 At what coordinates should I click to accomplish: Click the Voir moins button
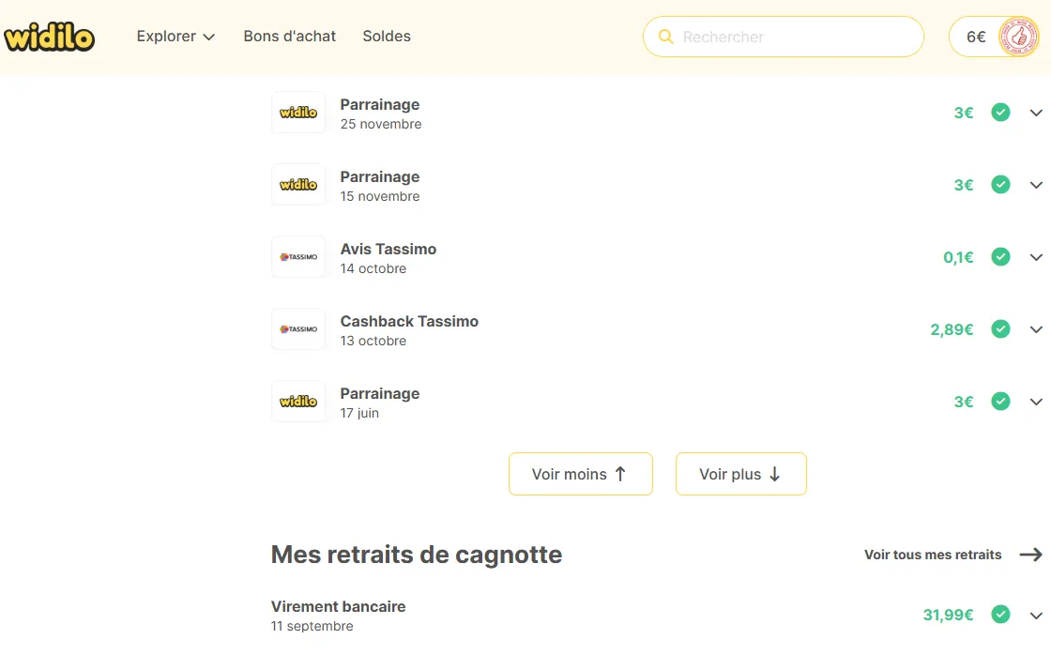pos(581,475)
